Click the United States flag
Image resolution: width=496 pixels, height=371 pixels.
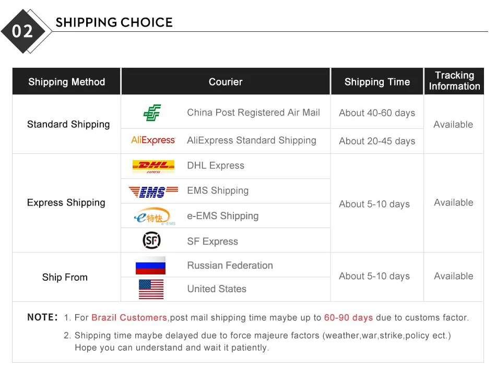151,289
